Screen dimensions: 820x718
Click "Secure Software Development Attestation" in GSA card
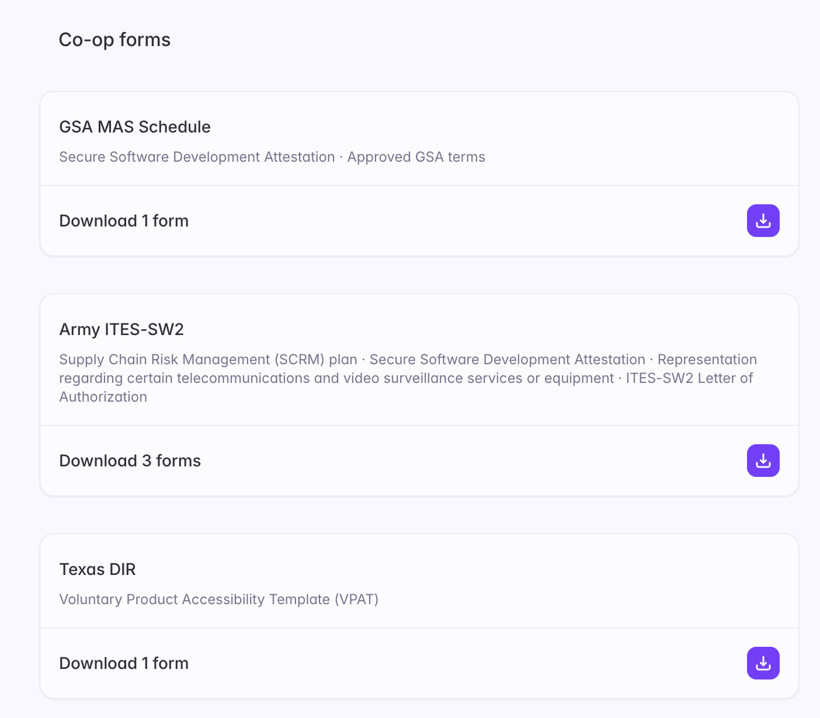click(197, 157)
